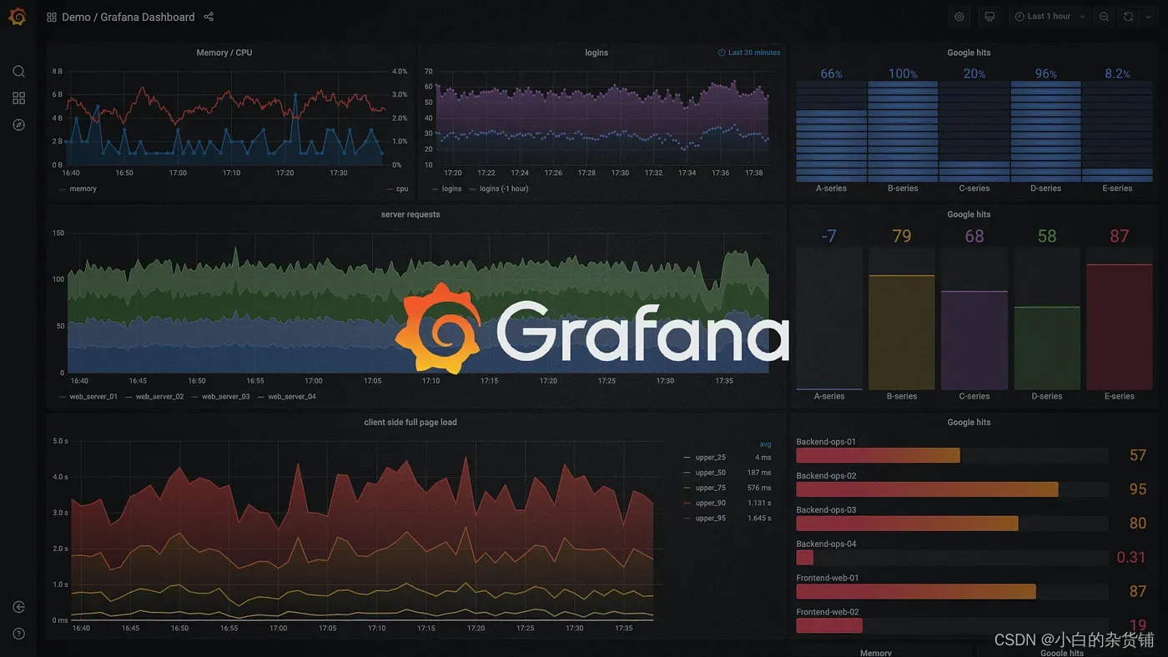Cycle view mode with the monitor icon
This screenshot has height=657, width=1168.
click(x=989, y=17)
